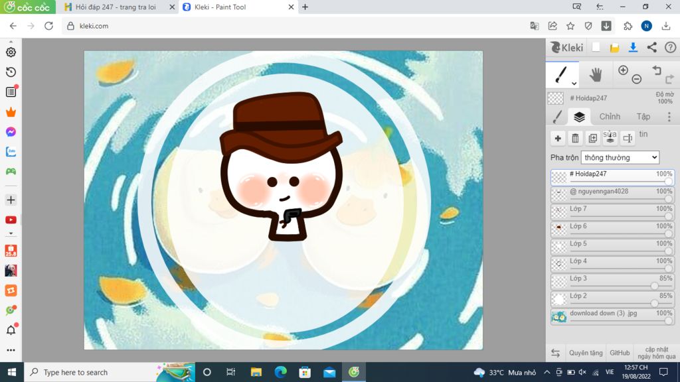The height and width of the screenshot is (382, 680).
Task: Click the zoom in magnifier icon
Action: click(x=623, y=70)
